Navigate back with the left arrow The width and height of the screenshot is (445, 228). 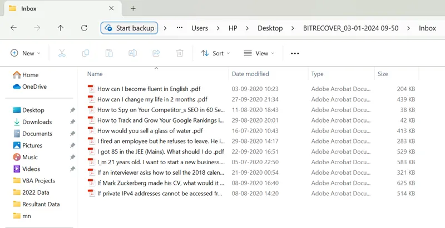[x=14, y=28]
